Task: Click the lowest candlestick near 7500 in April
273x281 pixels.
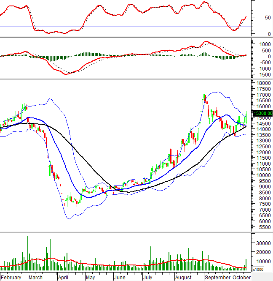Action: coord(77,203)
